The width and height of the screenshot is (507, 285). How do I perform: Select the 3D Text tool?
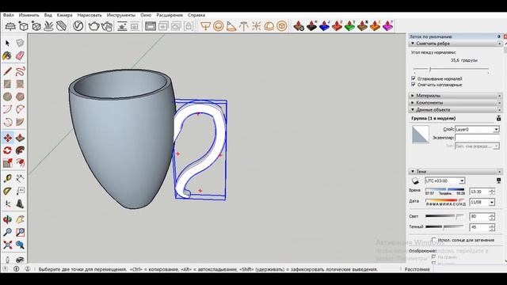click(20, 203)
